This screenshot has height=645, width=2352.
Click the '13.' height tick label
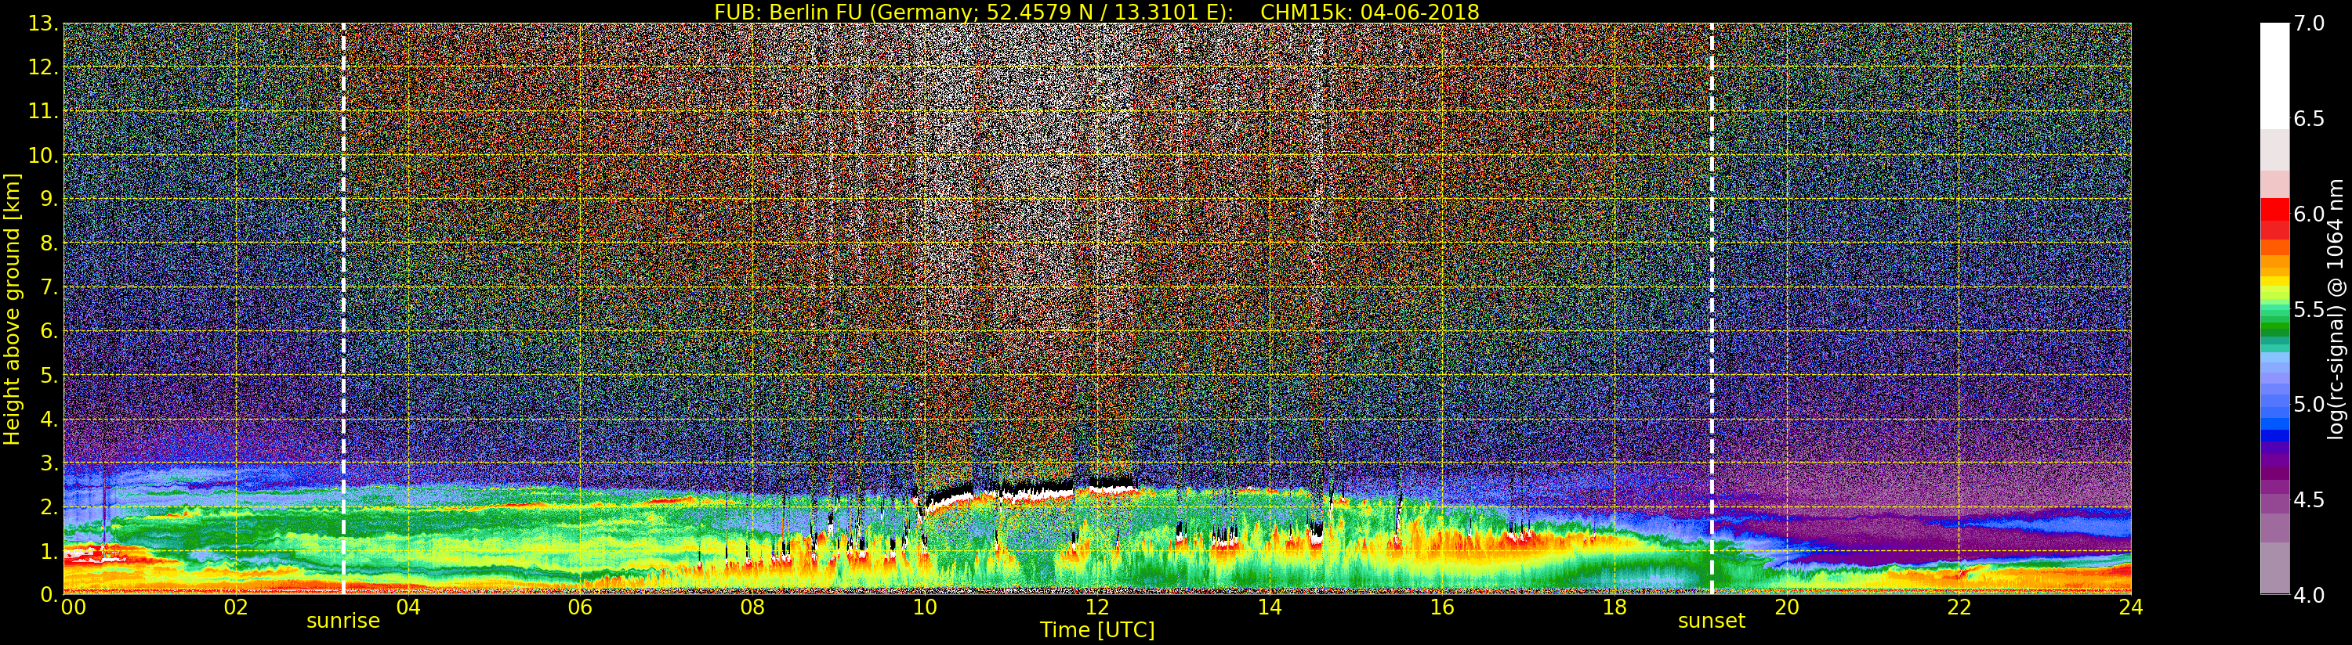click(43, 23)
